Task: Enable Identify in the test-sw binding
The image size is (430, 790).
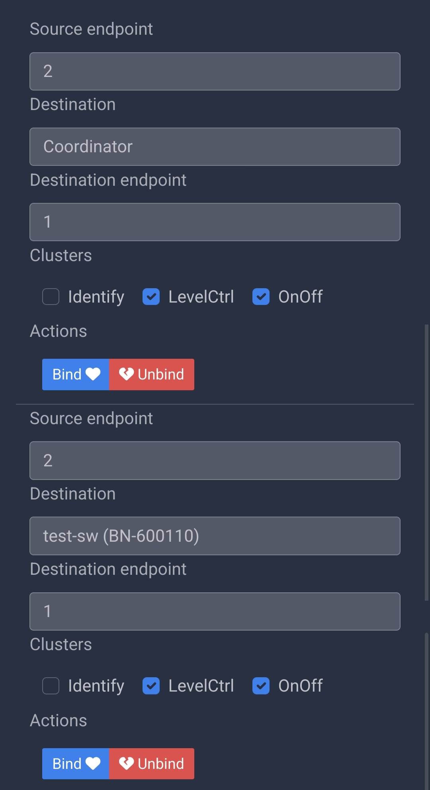Action: click(51, 686)
